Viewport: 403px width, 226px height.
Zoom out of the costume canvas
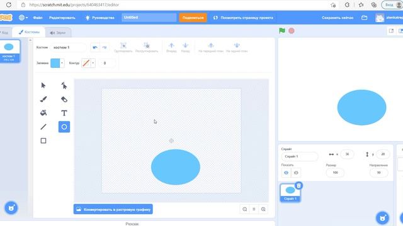(245, 209)
